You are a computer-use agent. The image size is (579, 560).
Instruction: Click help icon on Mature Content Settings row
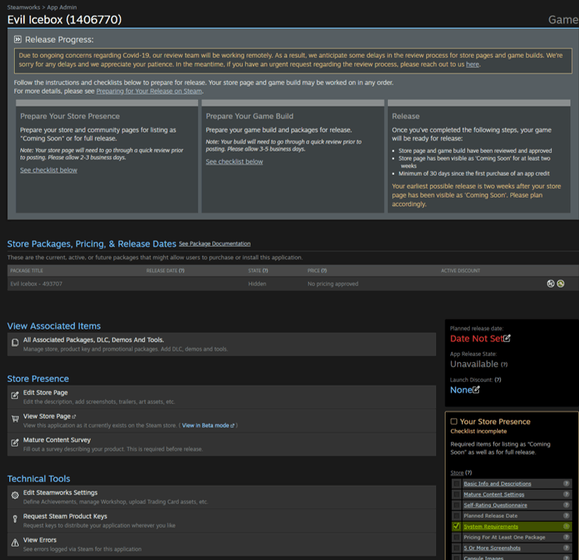(566, 494)
